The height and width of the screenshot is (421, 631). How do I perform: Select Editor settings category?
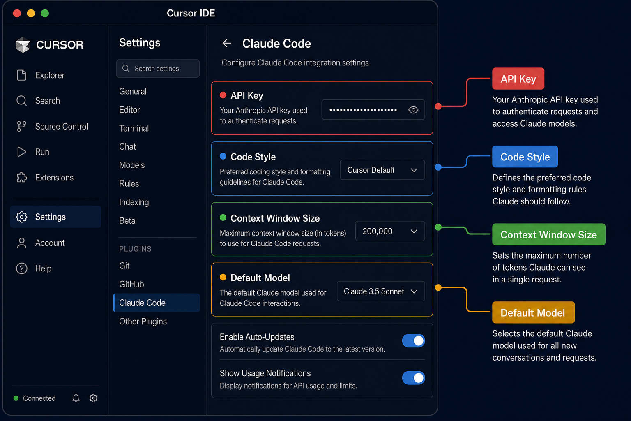click(129, 110)
